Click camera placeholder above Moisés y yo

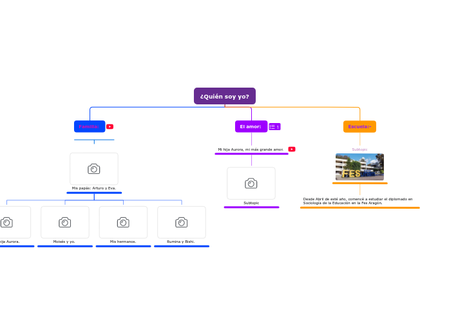coord(65,222)
